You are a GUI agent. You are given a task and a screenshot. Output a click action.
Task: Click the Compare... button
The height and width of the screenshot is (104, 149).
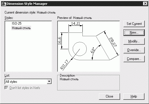134,59
